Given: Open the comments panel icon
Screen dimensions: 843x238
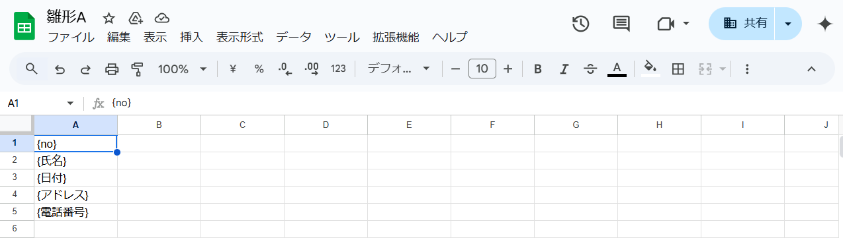Looking at the screenshot, I should [621, 24].
